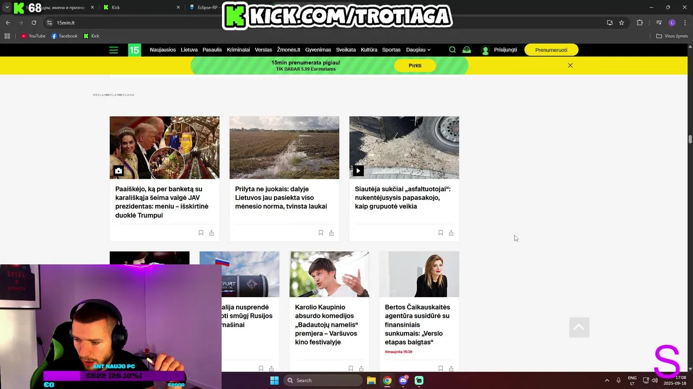Bookmark the 'Prilyta ne juokais' article

321,233
